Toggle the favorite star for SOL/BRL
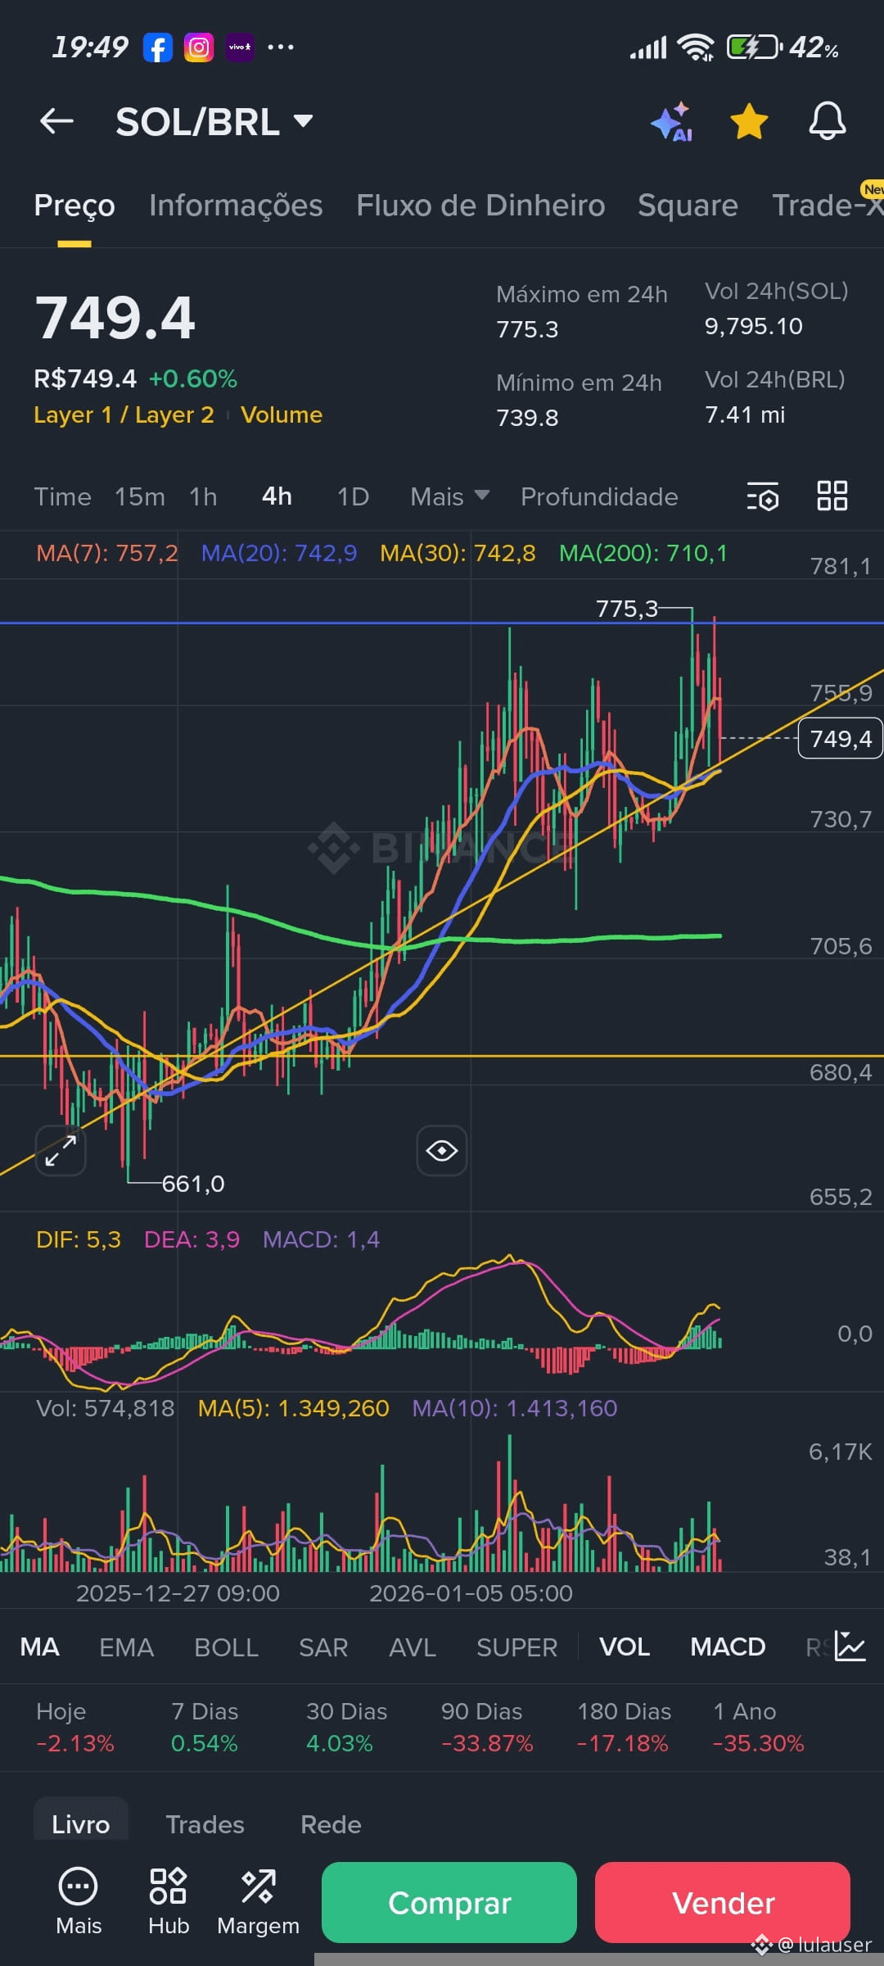Viewport: 884px width, 1966px height. (749, 122)
